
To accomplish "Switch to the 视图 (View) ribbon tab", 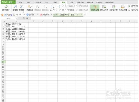I will coord(71,2).
